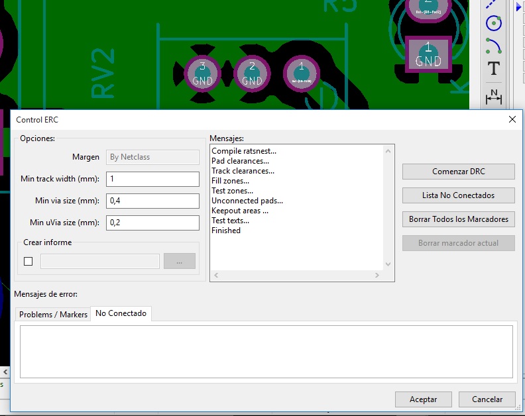
Task: Enable the Crear informe checkbox
Action: (x=28, y=261)
